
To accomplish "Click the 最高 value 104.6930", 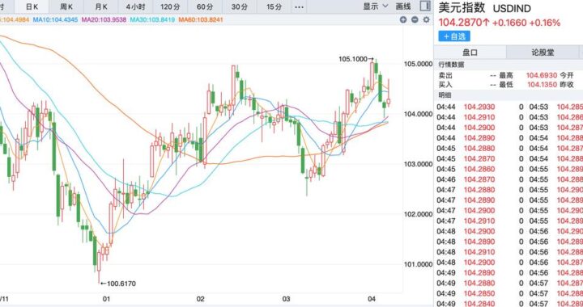I will 542,75.
